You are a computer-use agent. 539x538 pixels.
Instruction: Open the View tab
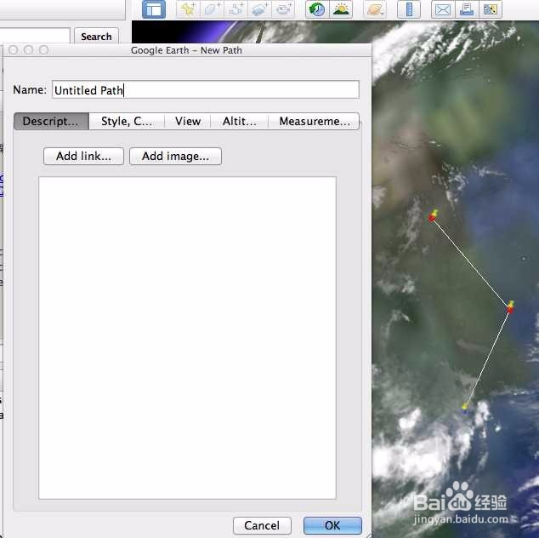(x=188, y=121)
